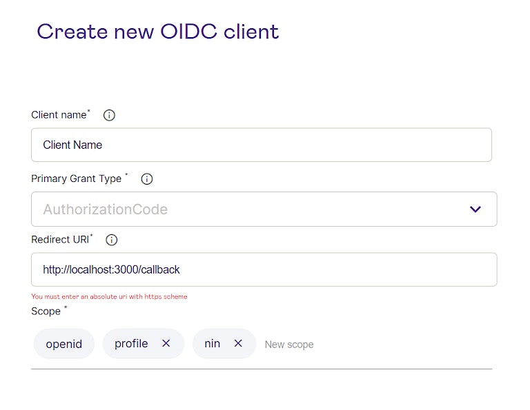Click the red https scheme error message

109,297
